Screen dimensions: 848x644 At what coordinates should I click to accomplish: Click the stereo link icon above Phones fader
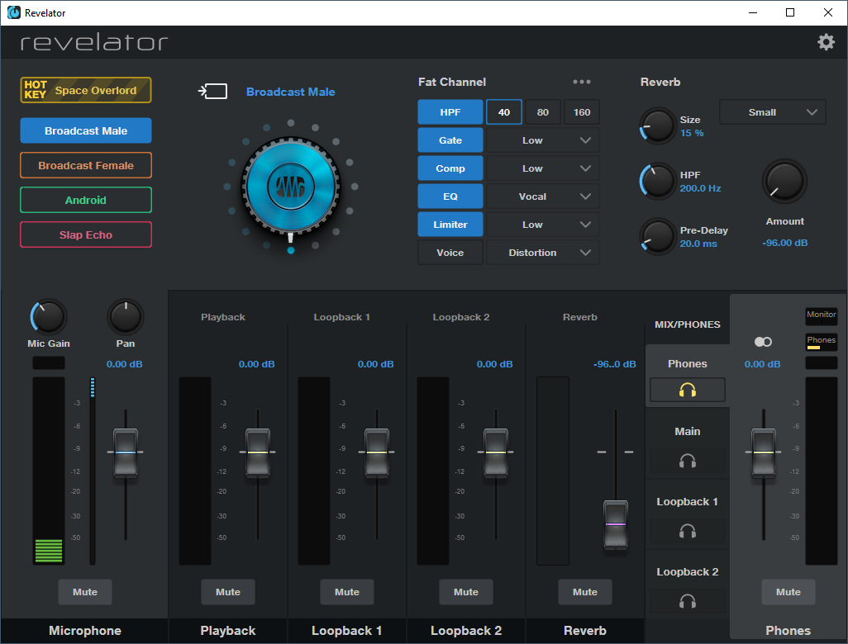(763, 342)
